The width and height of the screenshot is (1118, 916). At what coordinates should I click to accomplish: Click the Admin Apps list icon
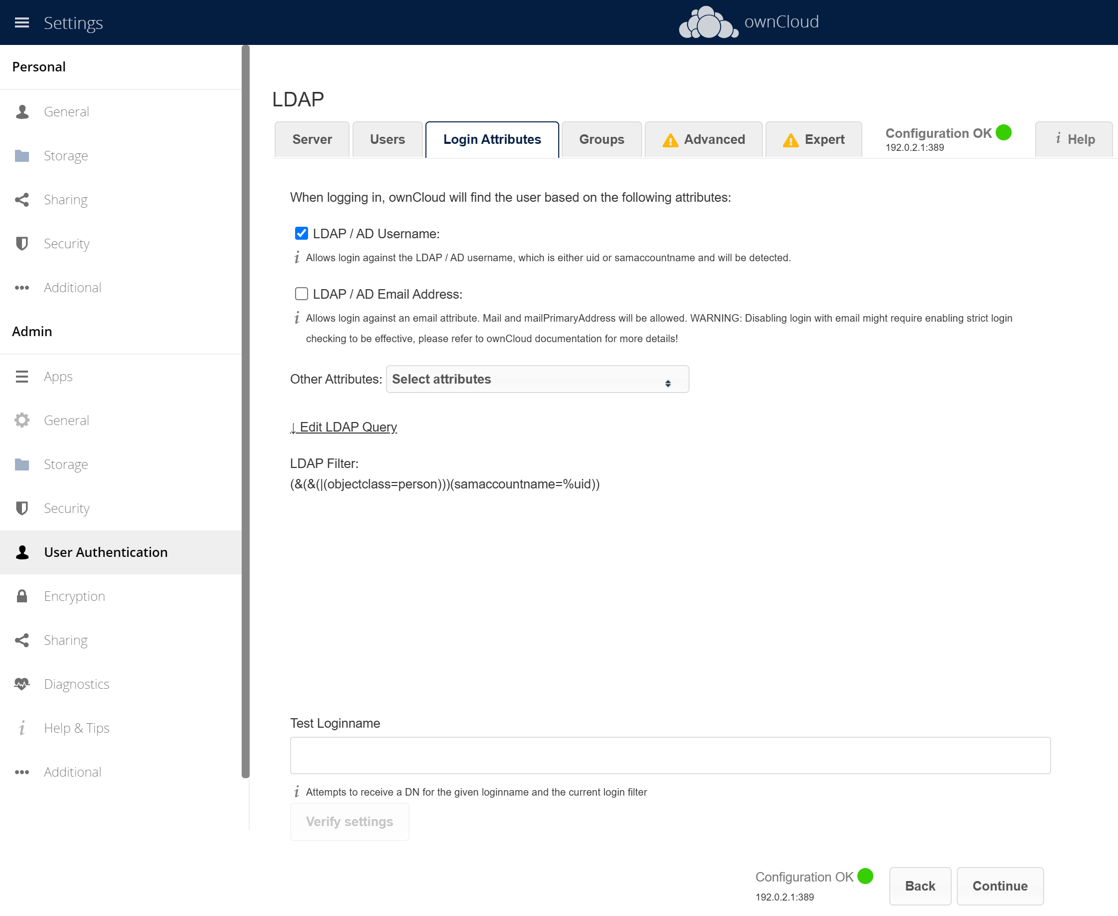(x=21, y=376)
